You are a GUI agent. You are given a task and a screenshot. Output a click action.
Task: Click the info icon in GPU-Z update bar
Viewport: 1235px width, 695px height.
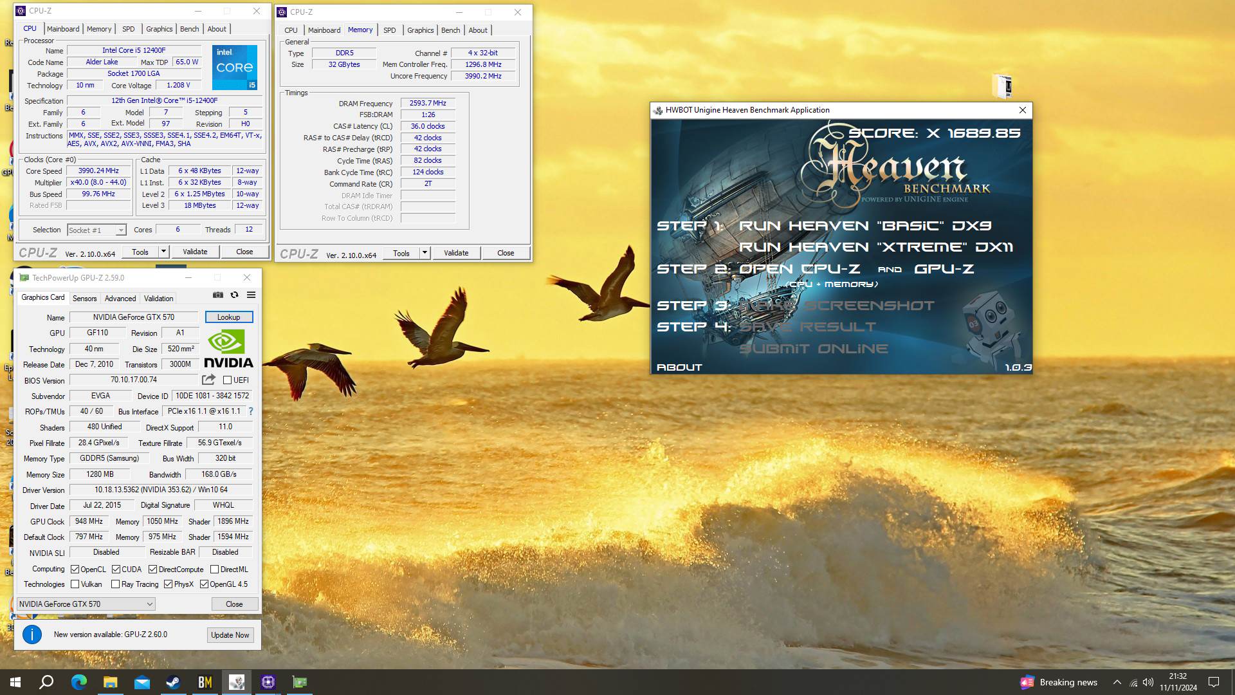(32, 635)
